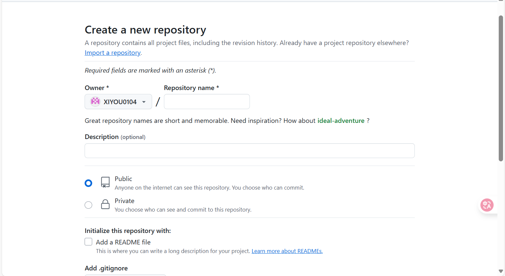Open Learn more about READMEs link
The width and height of the screenshot is (505, 276).
click(287, 251)
